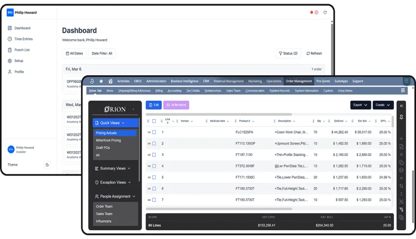Click the up-down sort arrows in right toolbar

[401, 186]
